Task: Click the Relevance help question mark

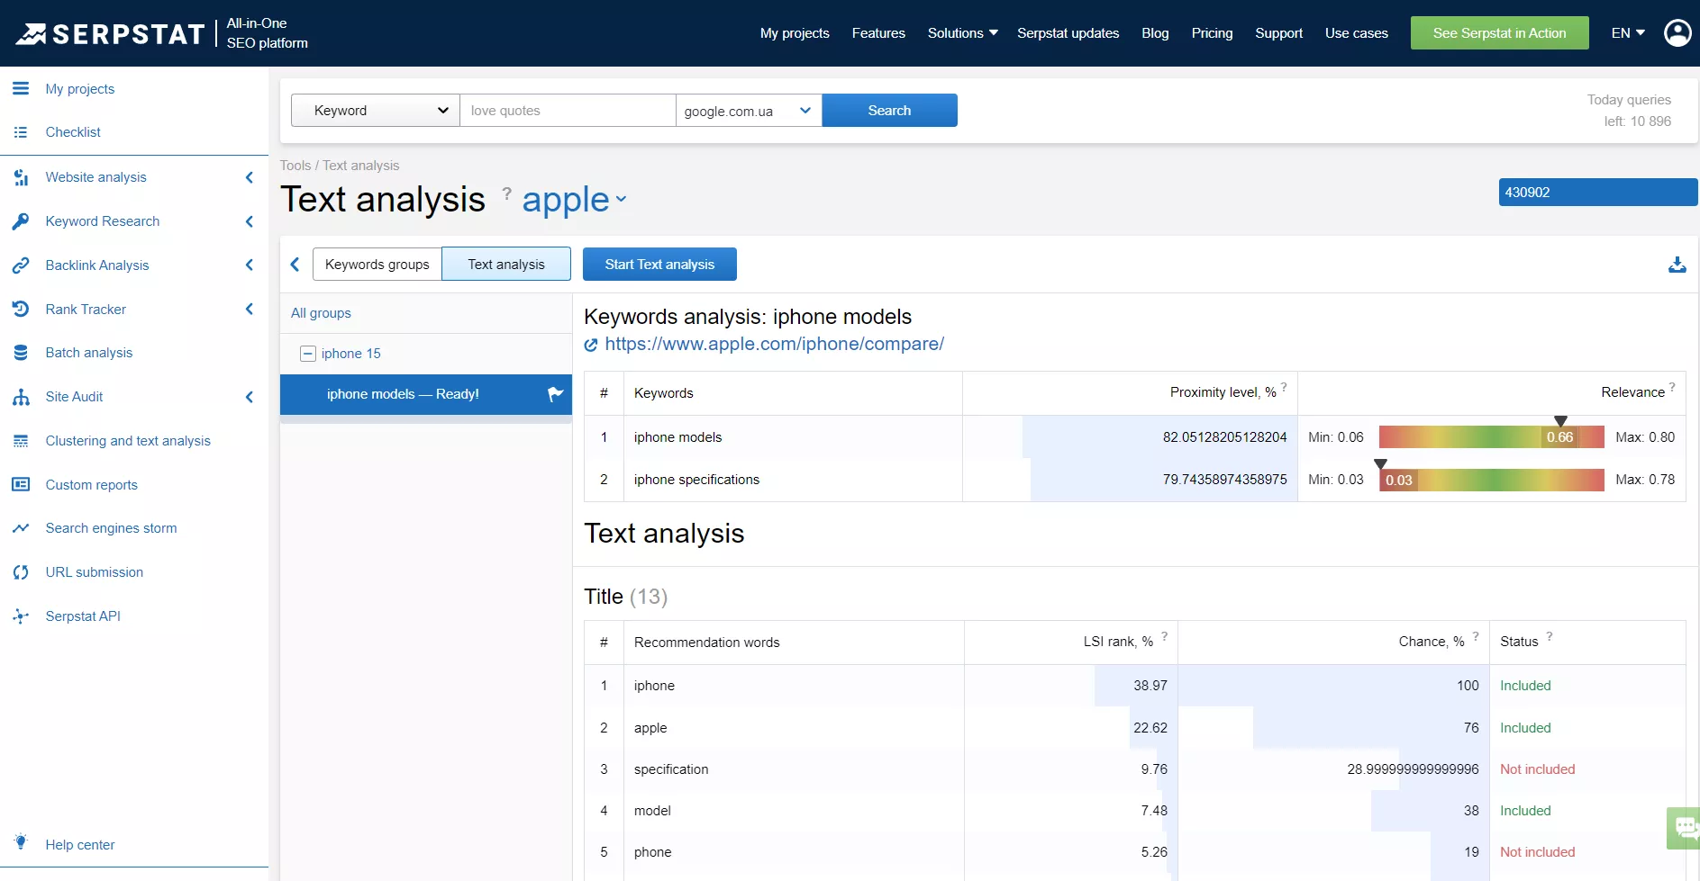Action: click(1672, 387)
